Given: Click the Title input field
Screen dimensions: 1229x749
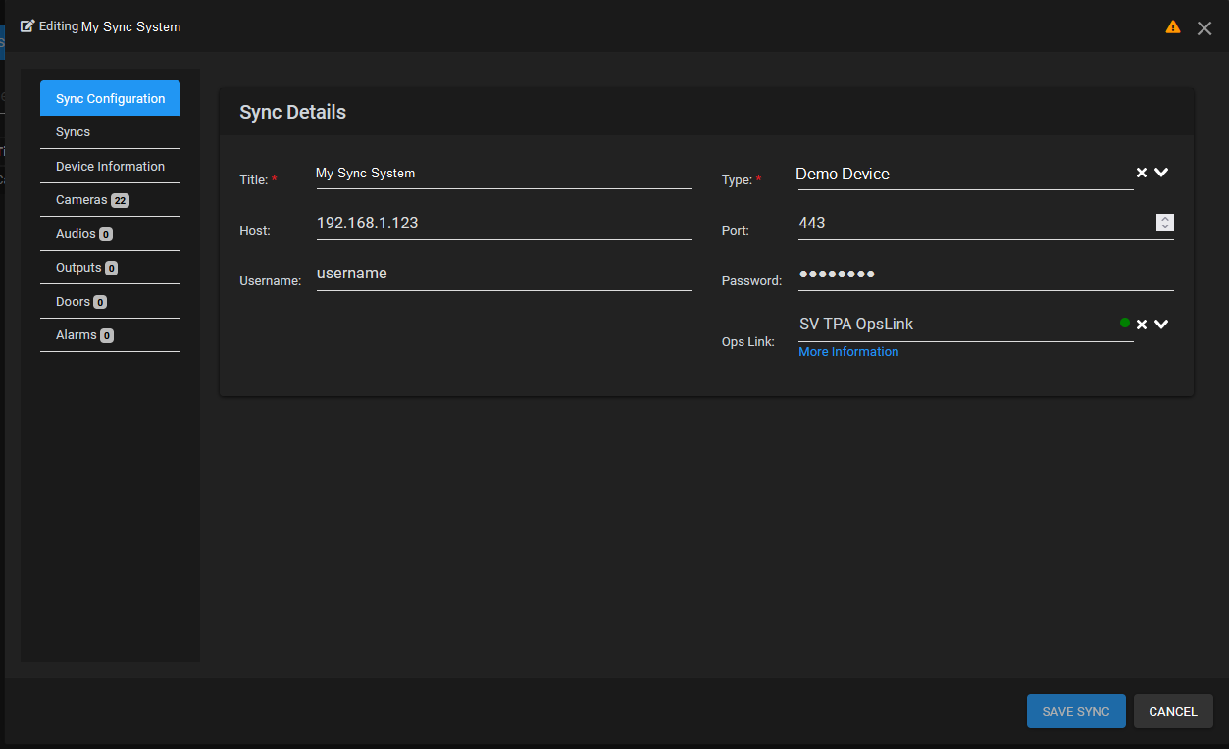Looking at the screenshot, I should point(504,174).
